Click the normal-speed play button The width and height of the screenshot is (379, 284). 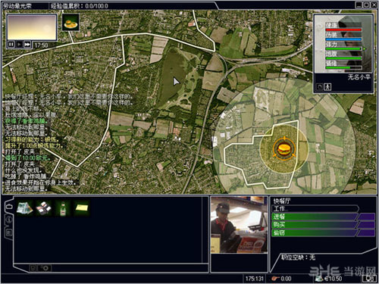(x=19, y=45)
